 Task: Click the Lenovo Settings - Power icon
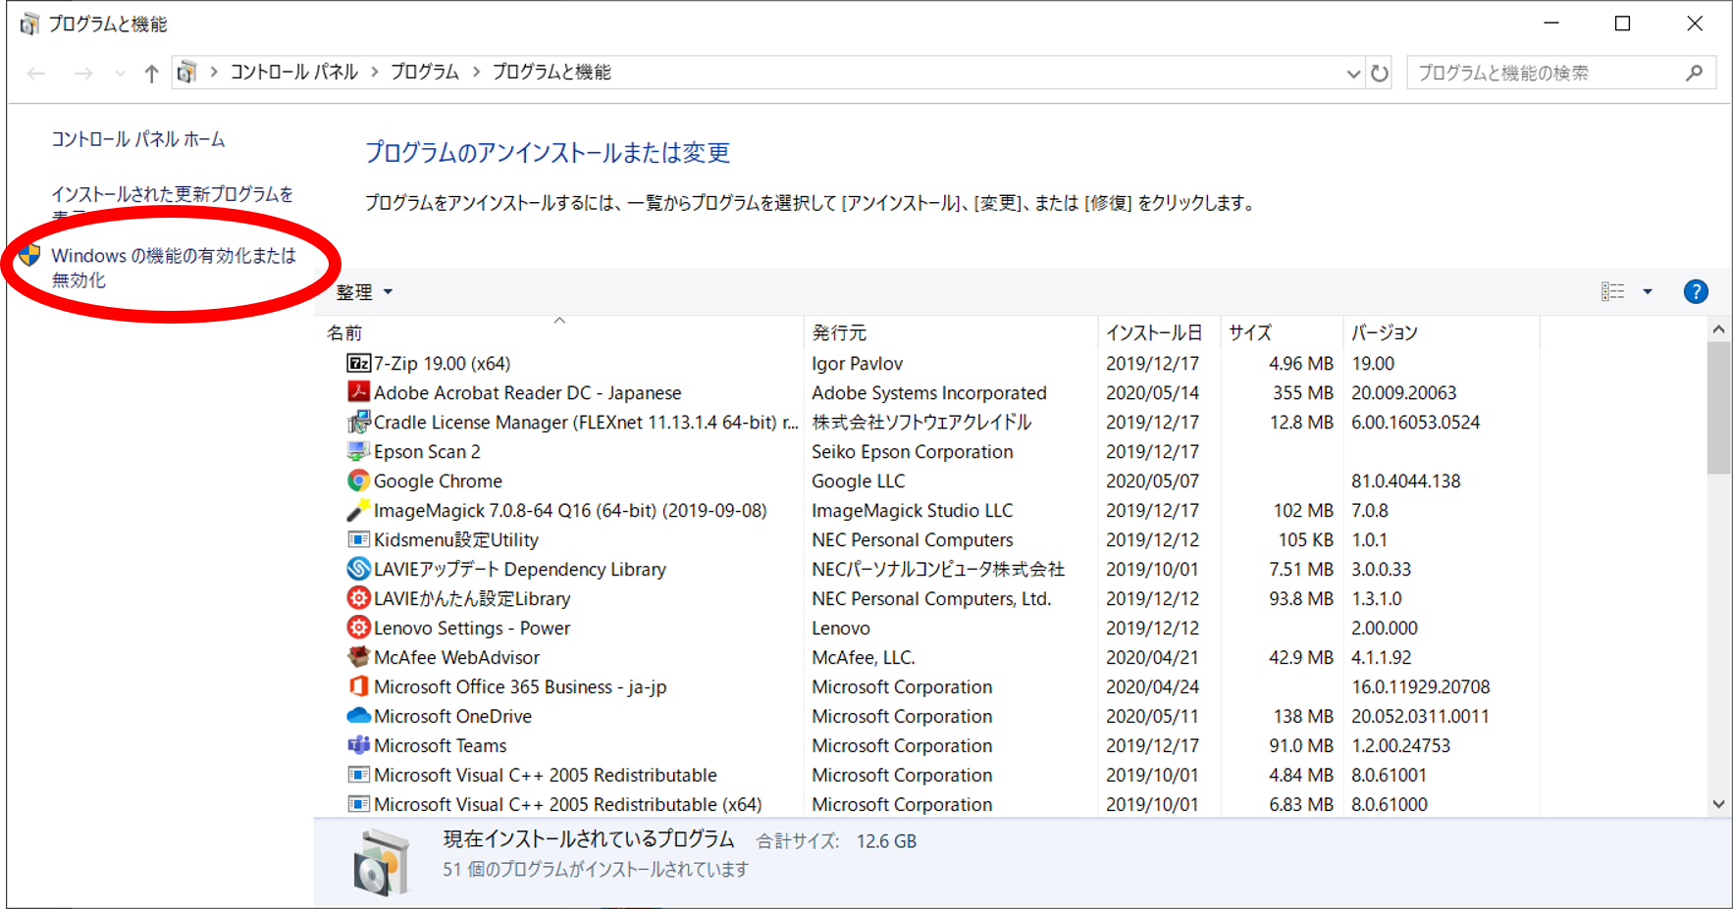[x=358, y=628]
